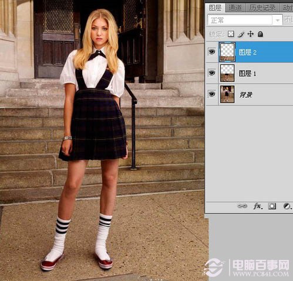Image resolution: width=293 pixels, height=281 pixels.
Task: Click the lock transparent pixels icon
Action: click(231, 34)
